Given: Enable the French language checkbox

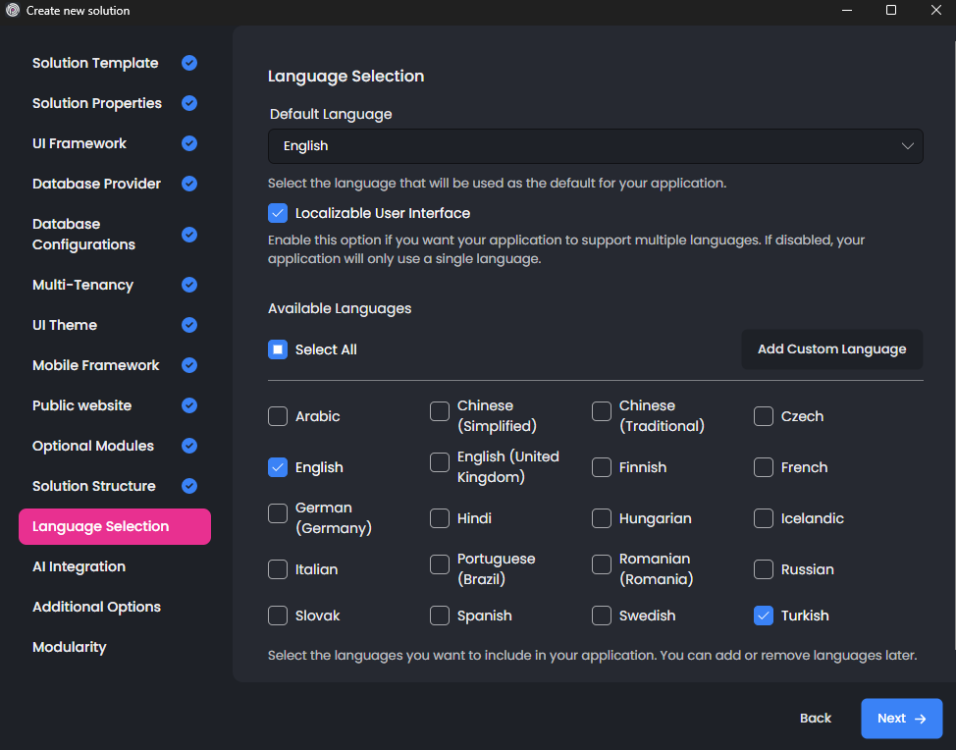Looking at the screenshot, I should click(764, 467).
